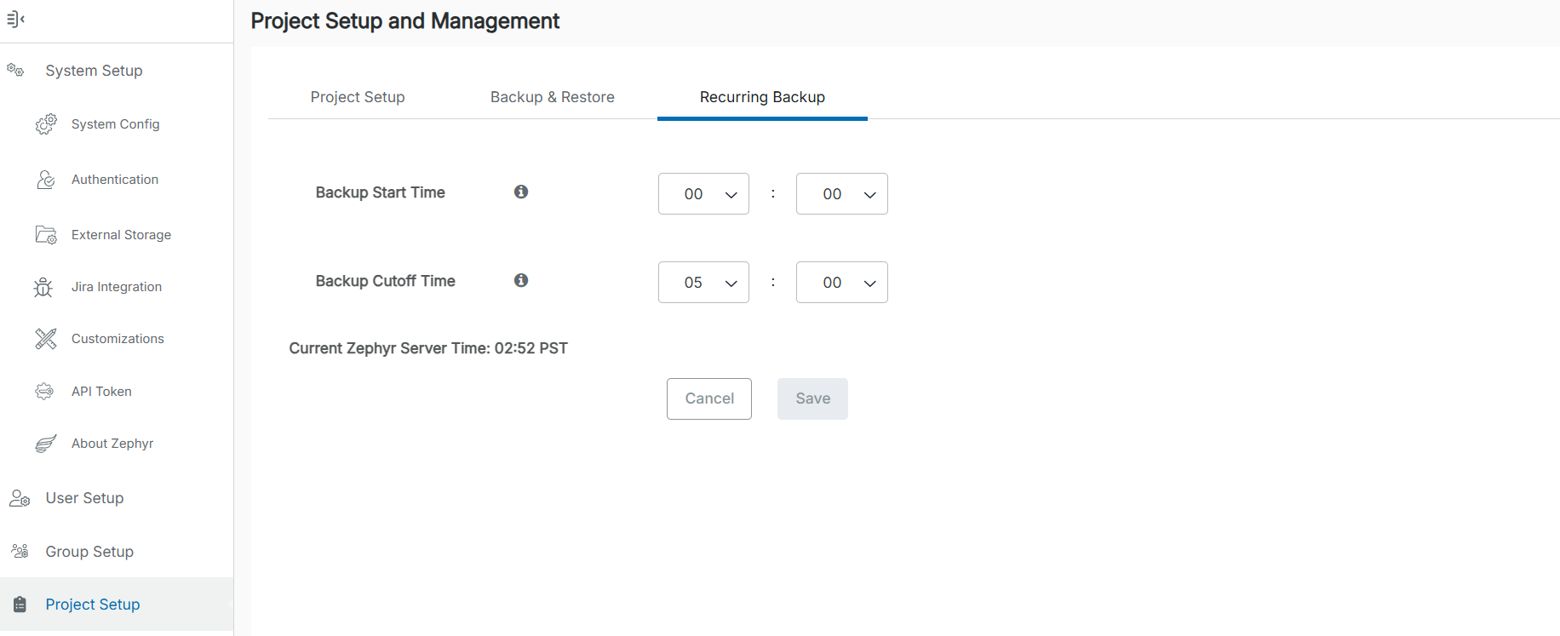
Task: Click the Cancel button
Action: (709, 398)
